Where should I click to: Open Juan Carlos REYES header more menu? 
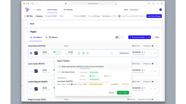click(157, 64)
